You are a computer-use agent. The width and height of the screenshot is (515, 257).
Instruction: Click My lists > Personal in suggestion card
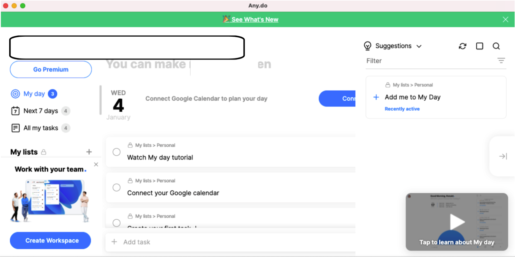tap(413, 85)
